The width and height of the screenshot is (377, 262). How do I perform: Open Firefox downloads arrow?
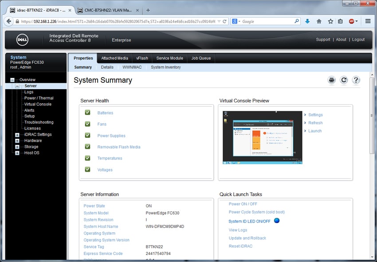click(307, 21)
